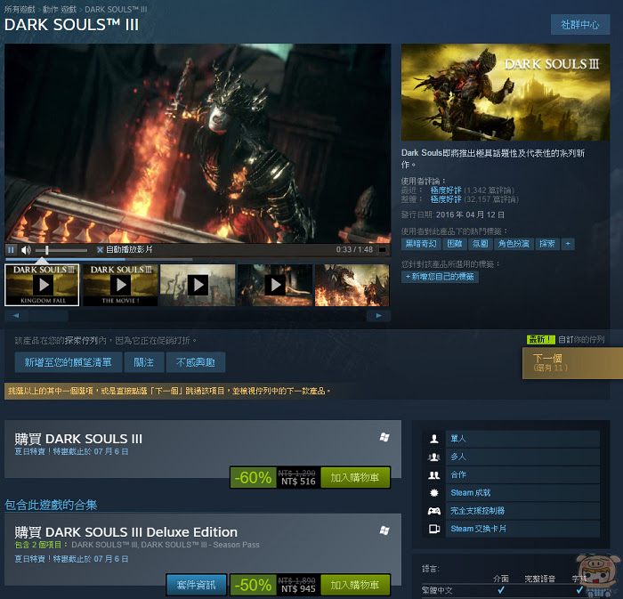This screenshot has height=599, width=623.
Task: Add Deluxe Edition NT$ 945 to cart
Action: [355, 584]
